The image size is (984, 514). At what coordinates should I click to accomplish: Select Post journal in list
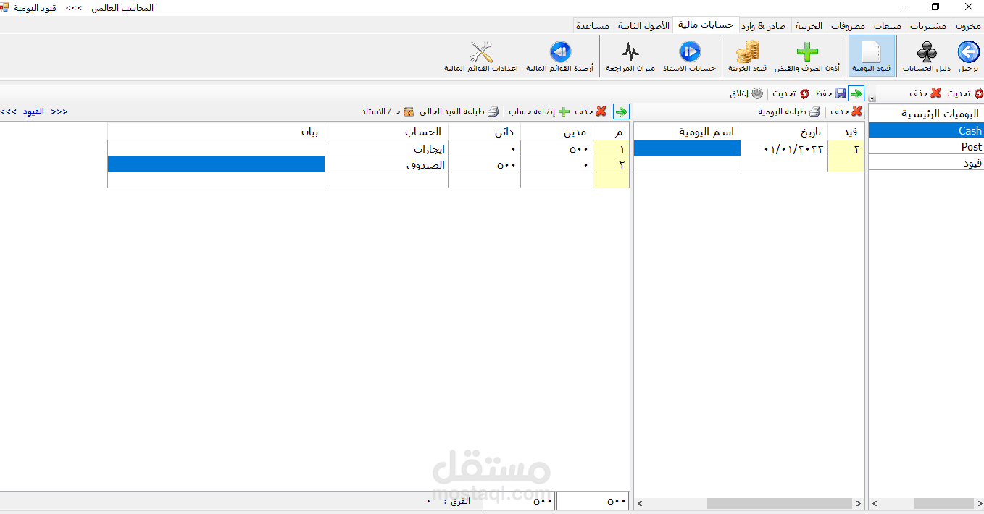(x=926, y=147)
